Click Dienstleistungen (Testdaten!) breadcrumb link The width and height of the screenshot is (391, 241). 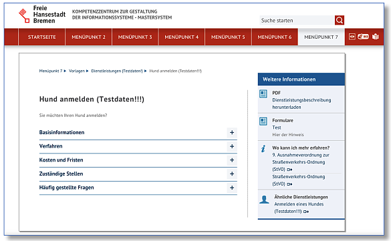[x=117, y=71]
